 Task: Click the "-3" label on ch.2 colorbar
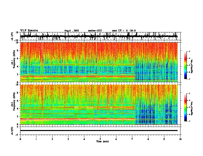pyautogui.click(x=189, y=94)
